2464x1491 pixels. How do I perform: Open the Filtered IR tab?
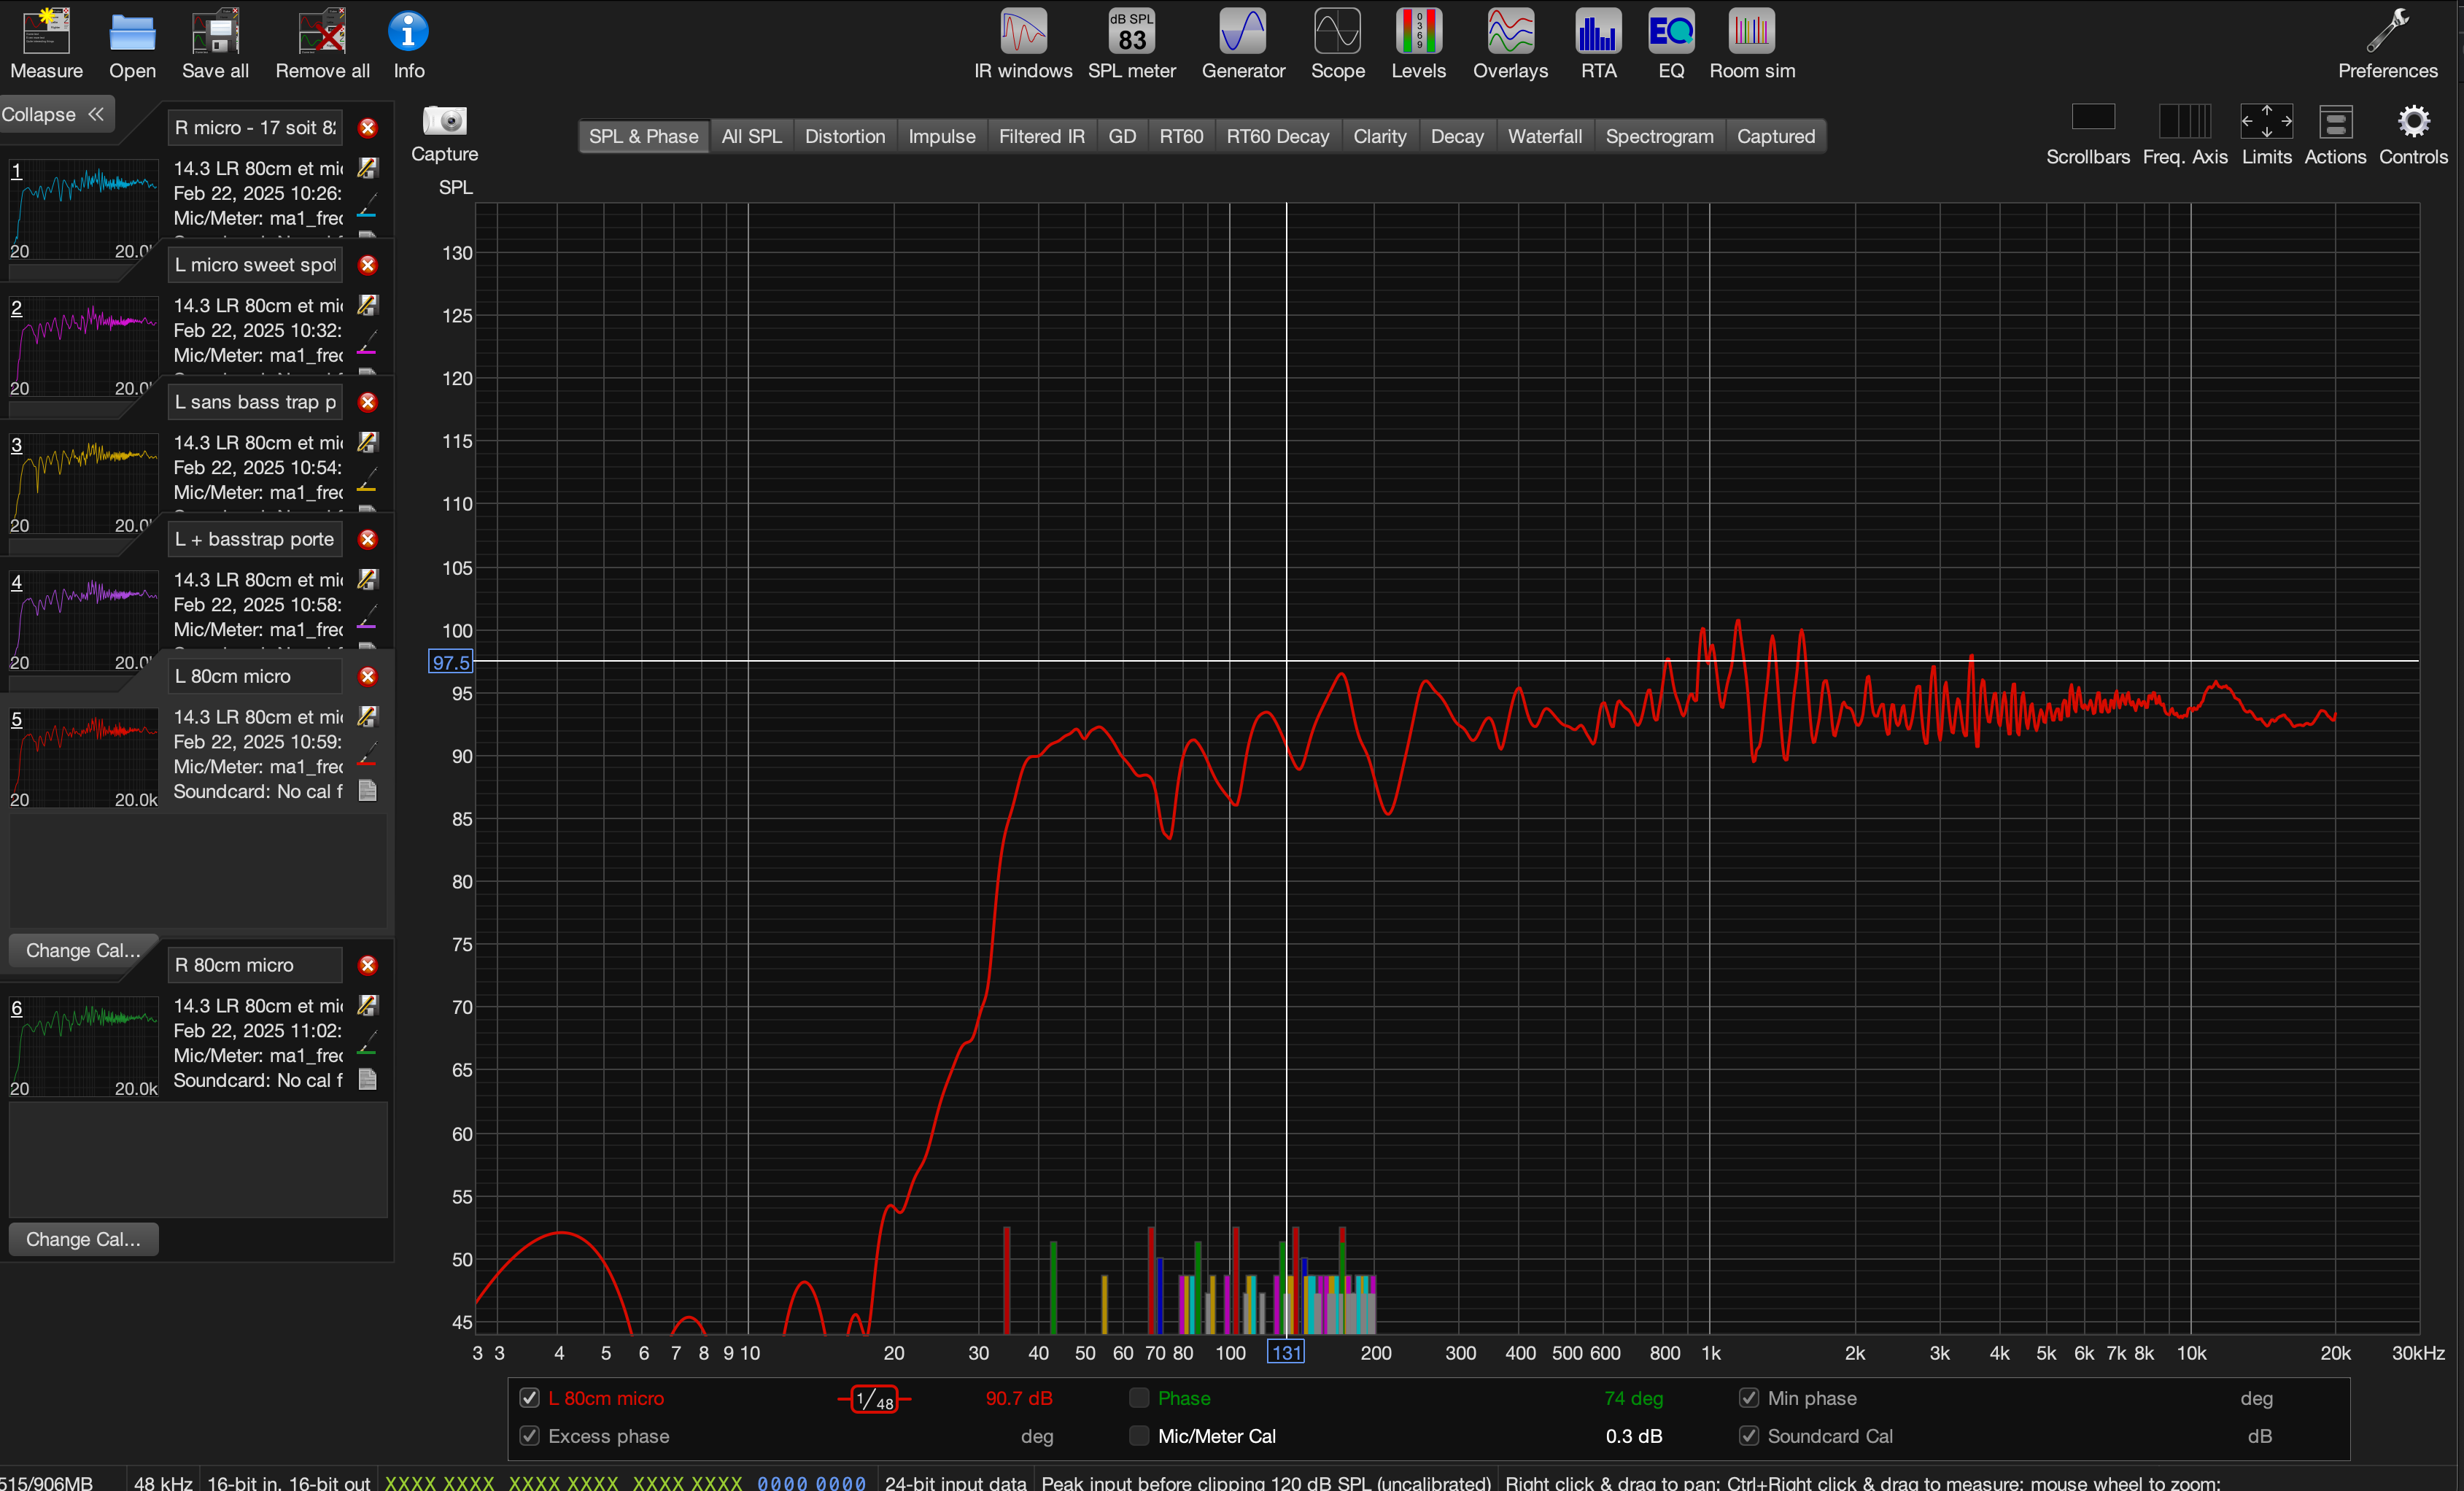tap(1041, 136)
